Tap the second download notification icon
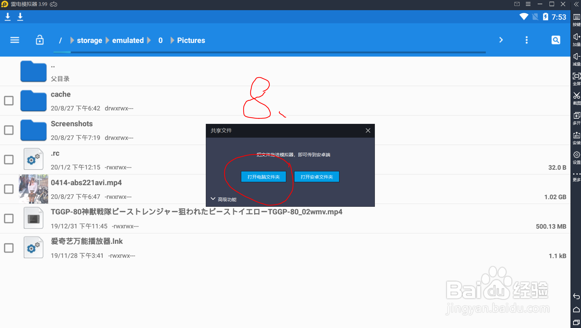Image resolution: width=581 pixels, height=328 pixels. (x=20, y=17)
